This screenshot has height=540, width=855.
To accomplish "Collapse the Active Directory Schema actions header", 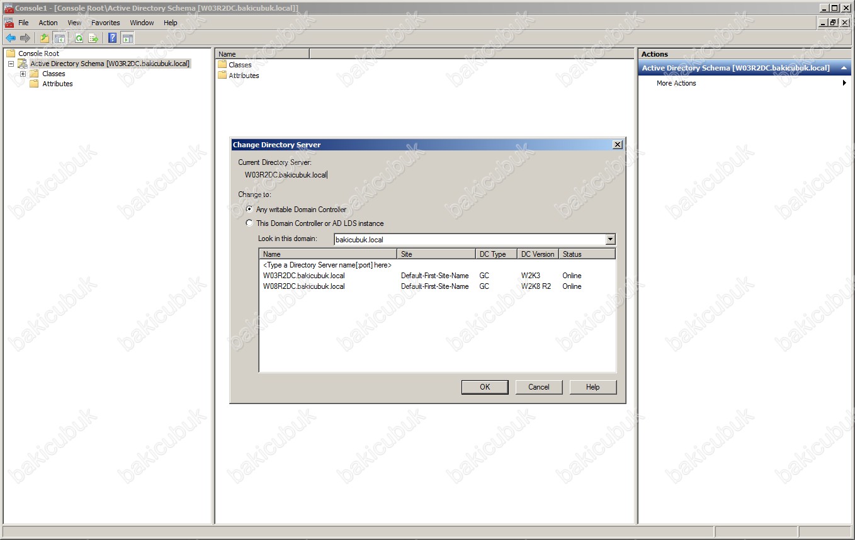I will coord(844,68).
